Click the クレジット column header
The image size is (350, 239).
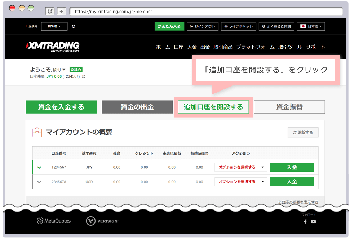pos(145,154)
